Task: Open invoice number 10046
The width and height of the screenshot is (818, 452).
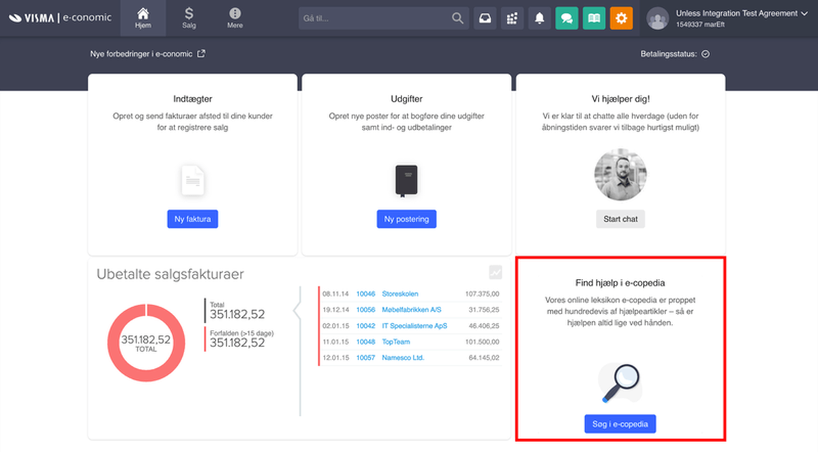Action: [x=365, y=294]
